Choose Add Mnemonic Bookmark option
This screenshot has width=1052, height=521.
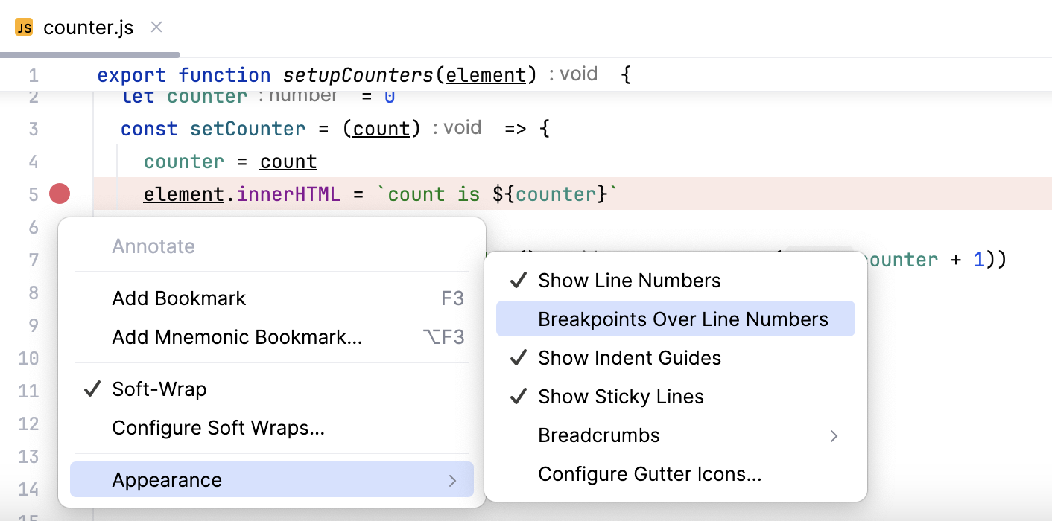[x=237, y=336]
